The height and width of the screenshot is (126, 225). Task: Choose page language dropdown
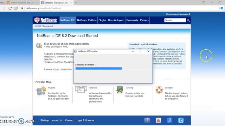178,14
